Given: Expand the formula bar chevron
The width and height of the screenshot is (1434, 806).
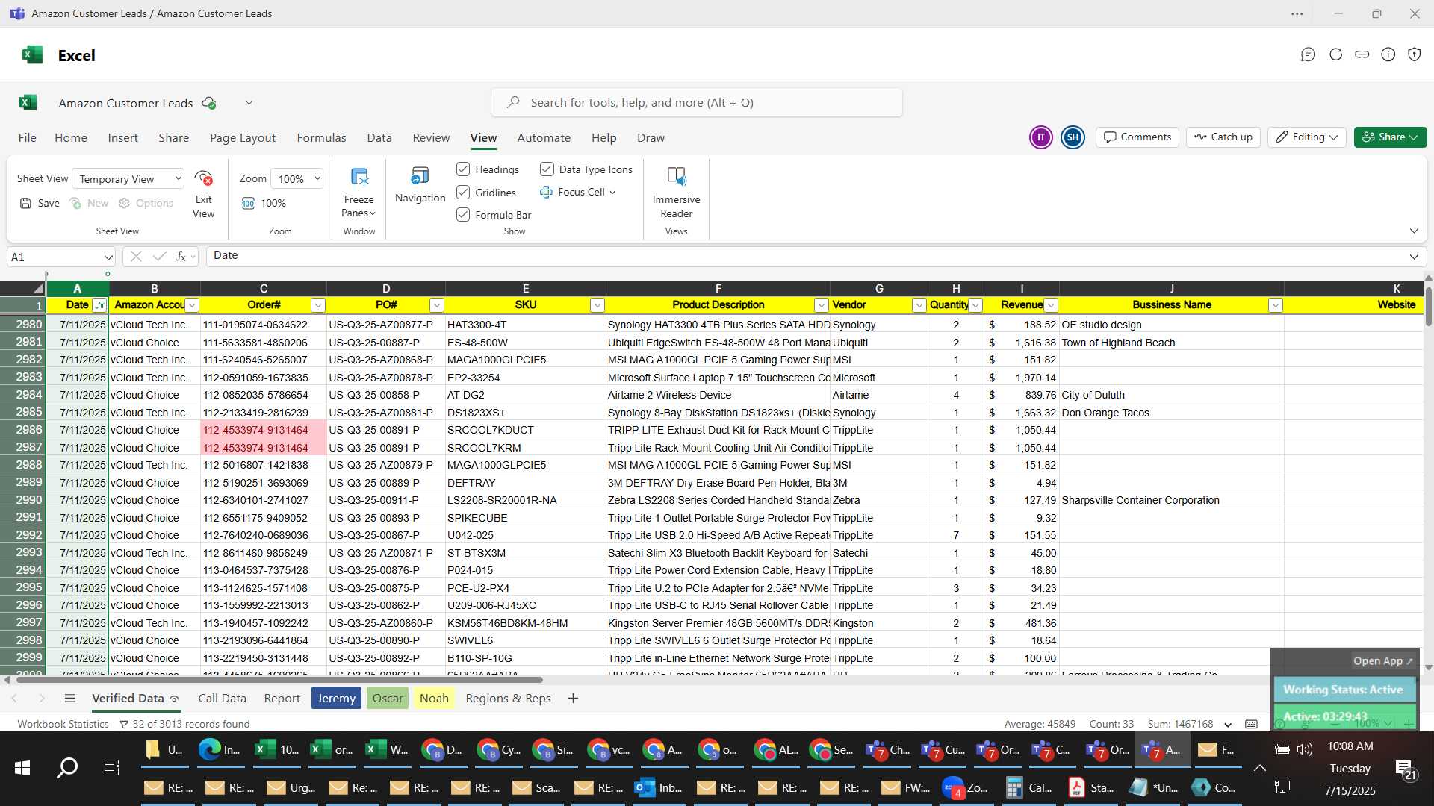Looking at the screenshot, I should tap(1414, 256).
